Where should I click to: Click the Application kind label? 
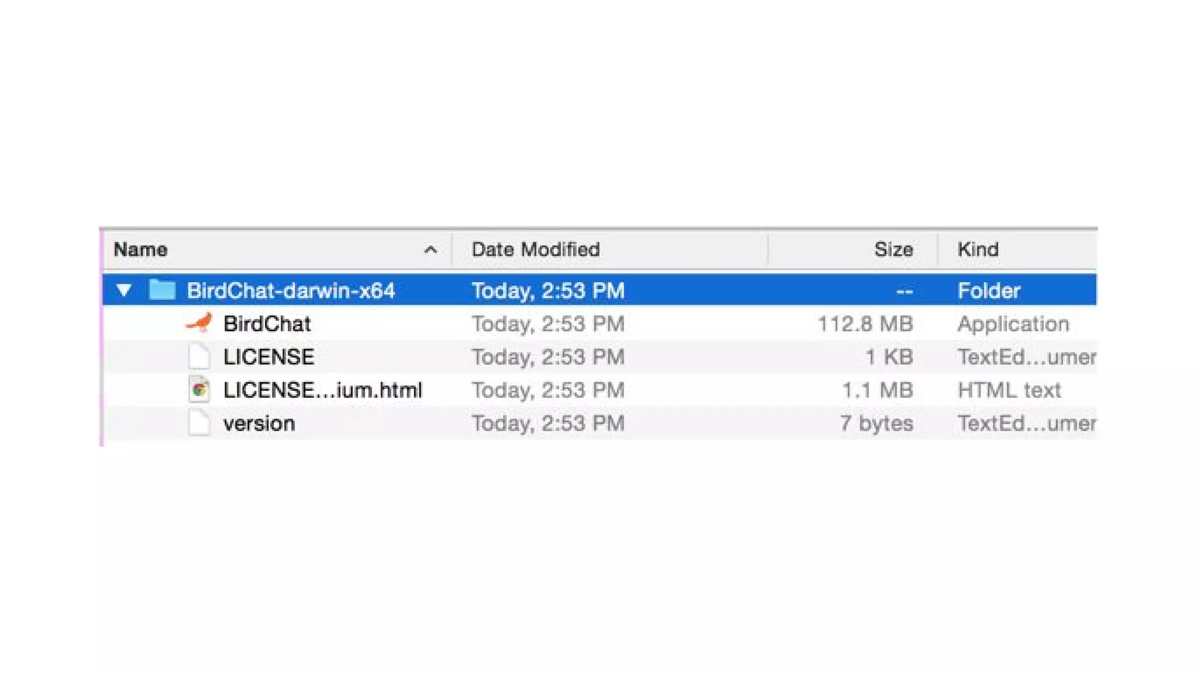pos(1013,324)
